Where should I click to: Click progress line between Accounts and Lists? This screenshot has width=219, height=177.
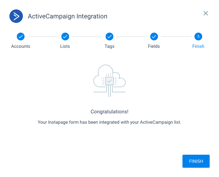coord(43,36)
